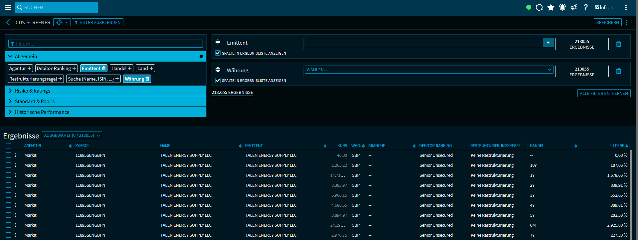Open favorites star icon
Image resolution: width=638 pixels, height=240 pixels.
[x=551, y=7]
